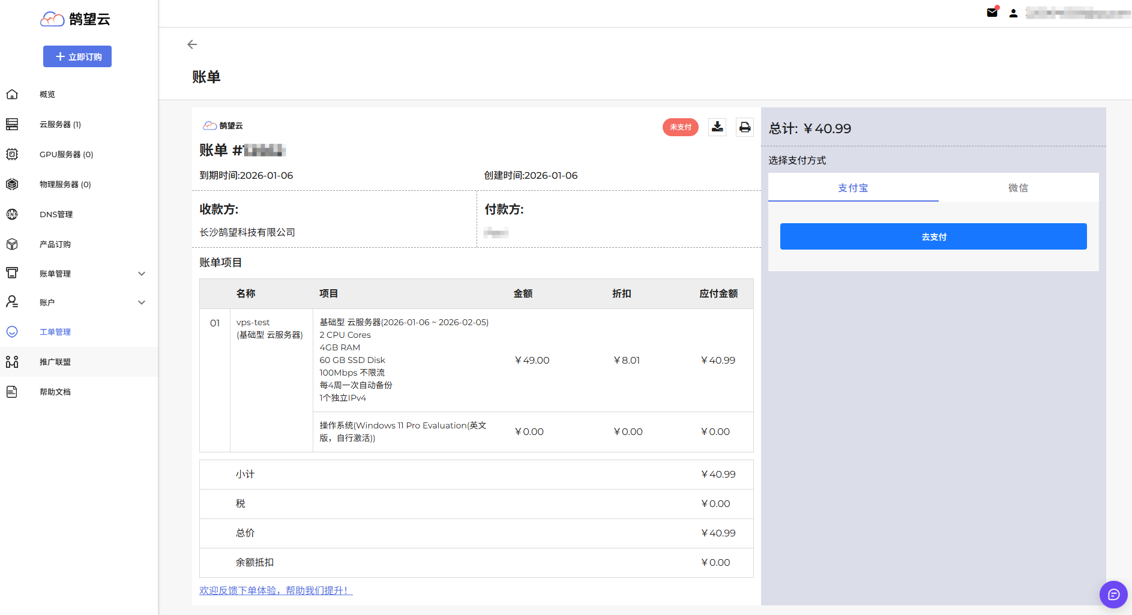Viewport: 1132px width, 615px height.
Task: Open the user profile icon
Action: tap(1013, 13)
